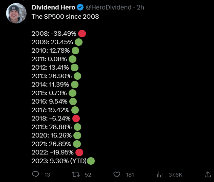Click the red circle beside 2008
The height and width of the screenshot is (182, 214).
coord(82,34)
